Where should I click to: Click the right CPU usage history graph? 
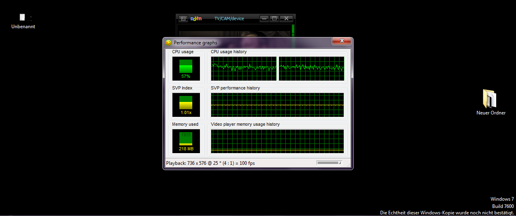point(311,68)
